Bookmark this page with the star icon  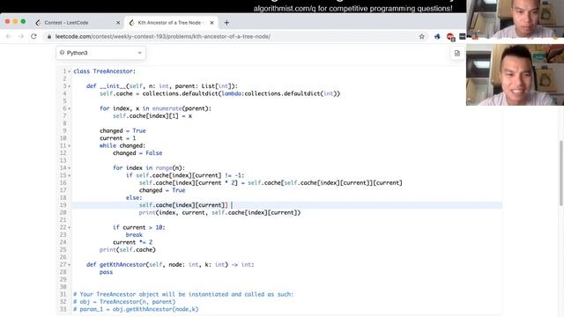coord(421,36)
